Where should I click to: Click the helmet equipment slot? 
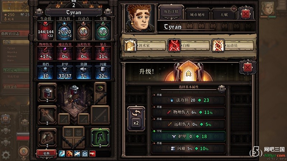point(47,92)
